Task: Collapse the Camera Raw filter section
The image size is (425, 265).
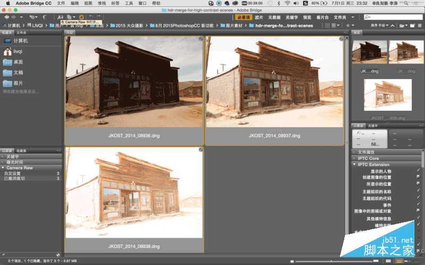Action: [4, 167]
